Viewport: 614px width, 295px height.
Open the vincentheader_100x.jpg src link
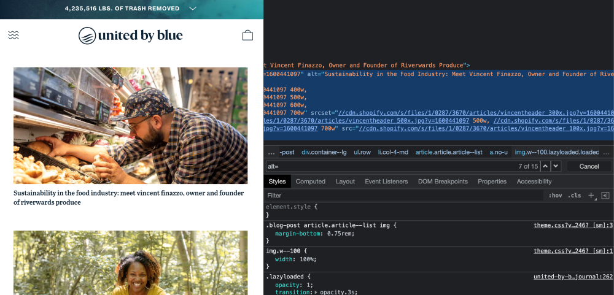click(x=486, y=128)
